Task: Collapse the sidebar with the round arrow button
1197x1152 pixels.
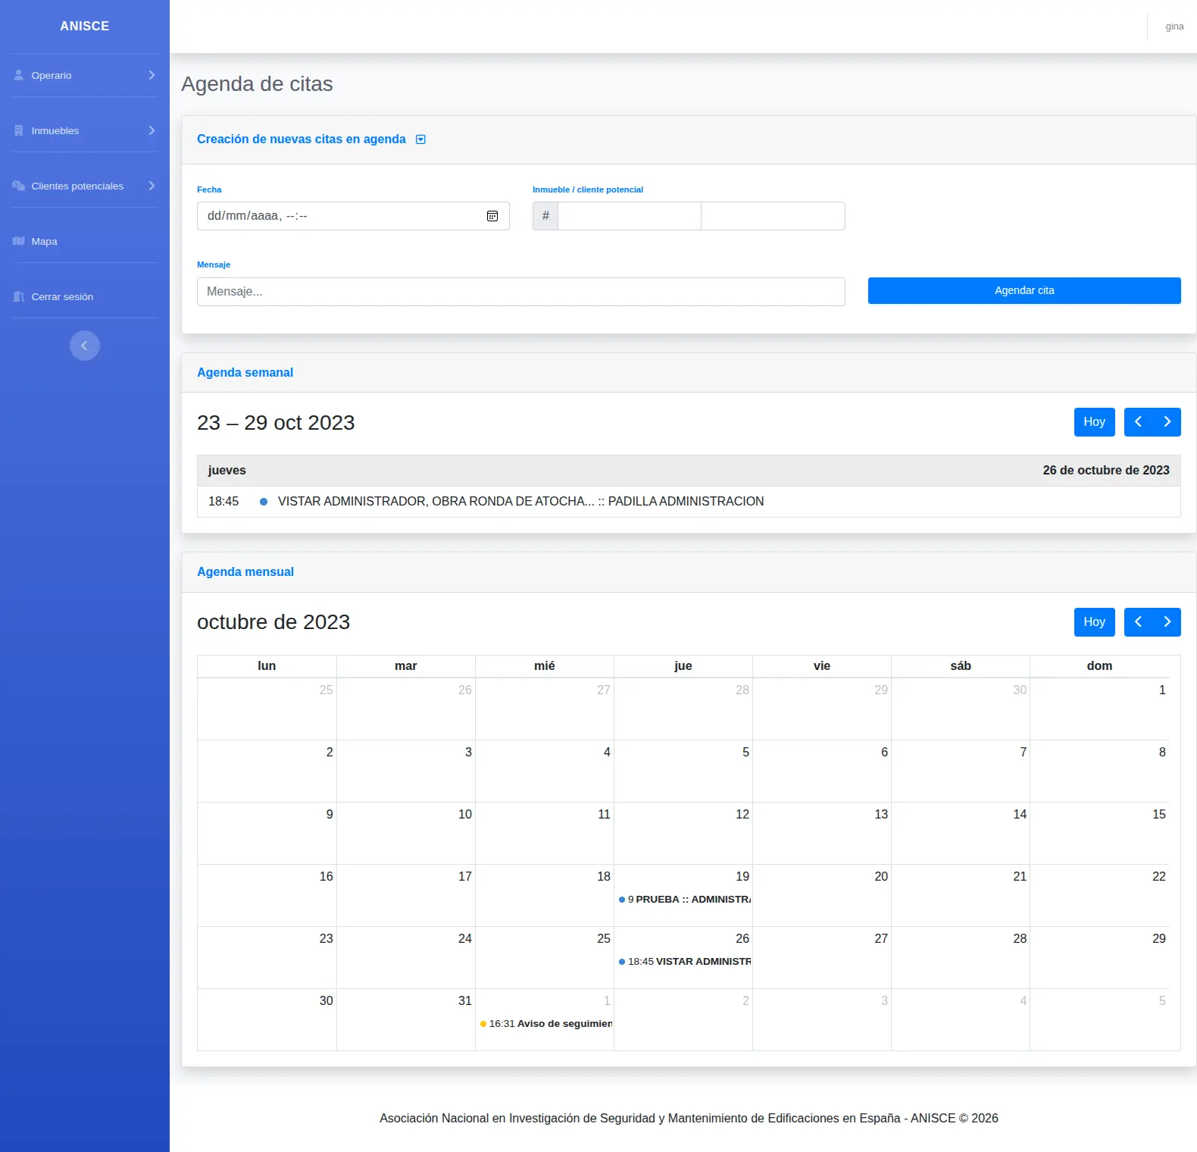Action: [85, 346]
